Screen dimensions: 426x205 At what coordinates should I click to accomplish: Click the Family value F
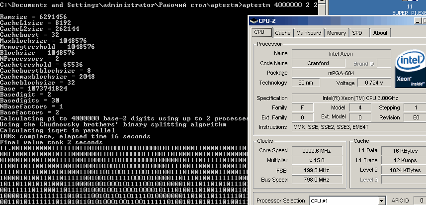click(x=302, y=107)
